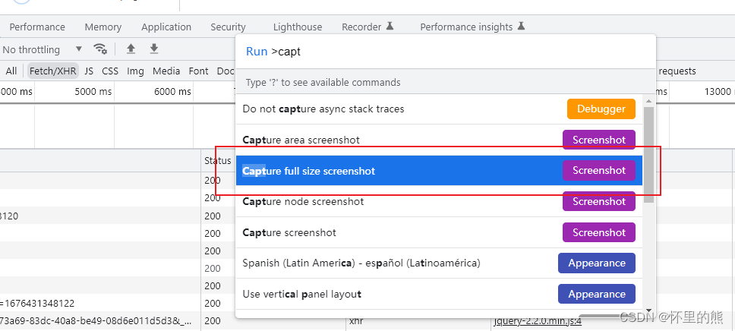The image size is (735, 331).
Task: Select Spanish (Latin America) language command
Action: [439, 263]
